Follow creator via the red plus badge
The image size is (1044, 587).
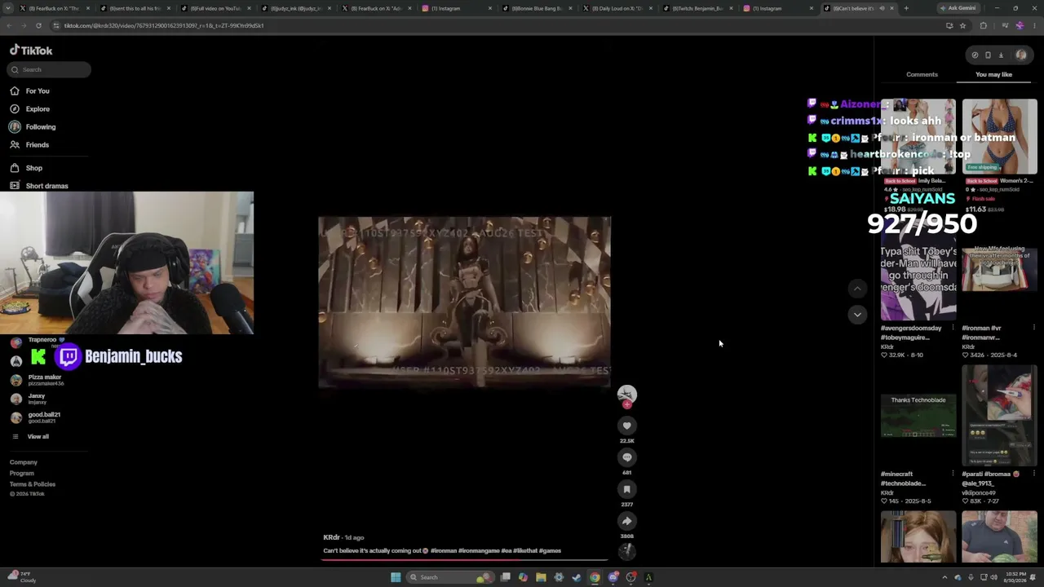626,404
